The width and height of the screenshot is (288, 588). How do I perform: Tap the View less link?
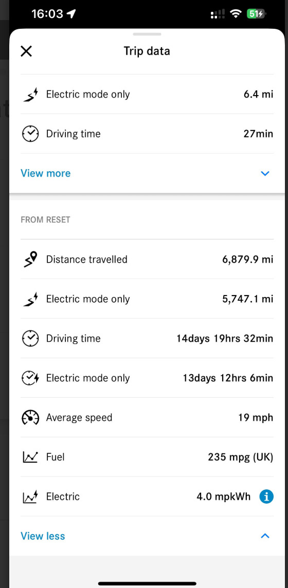[43, 536]
